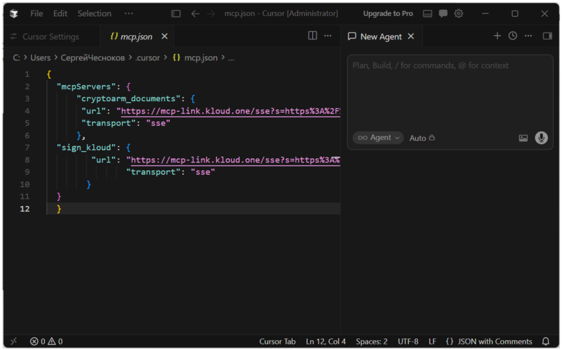
Task: Toggle the bottom panel layout icon
Action: coord(428,14)
